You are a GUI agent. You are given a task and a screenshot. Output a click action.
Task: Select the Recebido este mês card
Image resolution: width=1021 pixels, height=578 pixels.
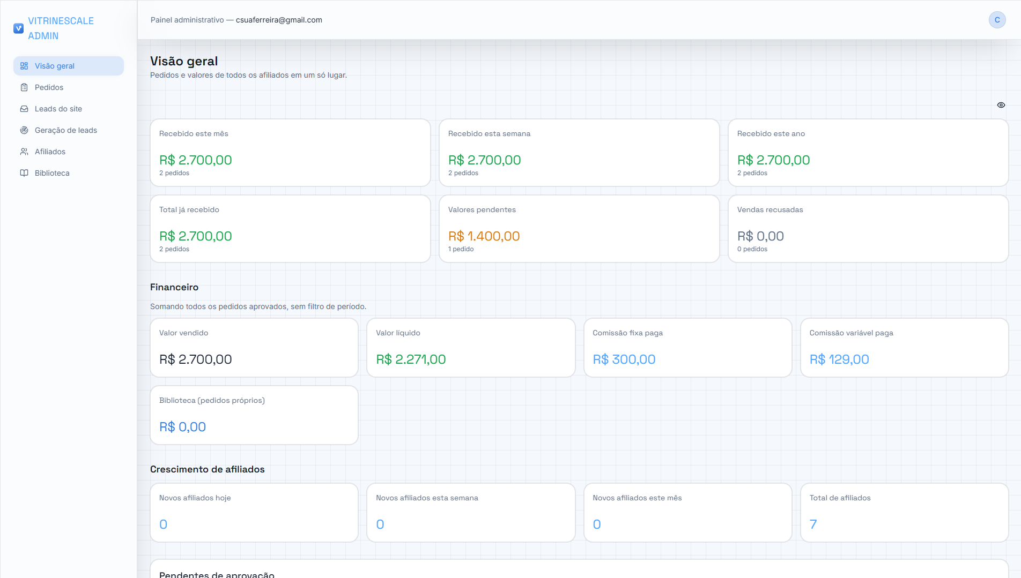(x=290, y=153)
